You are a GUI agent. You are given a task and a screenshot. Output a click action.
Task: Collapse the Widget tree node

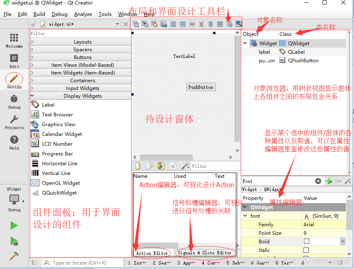tap(245, 43)
